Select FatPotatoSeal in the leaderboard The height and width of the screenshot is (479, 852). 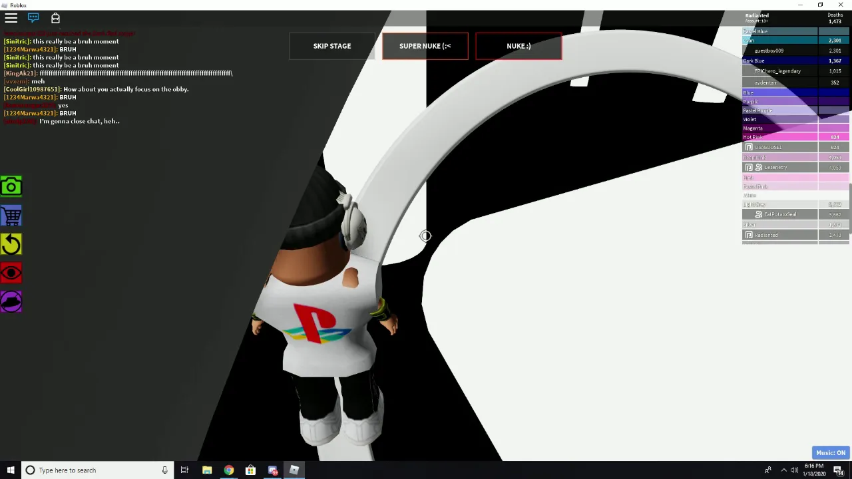point(796,214)
